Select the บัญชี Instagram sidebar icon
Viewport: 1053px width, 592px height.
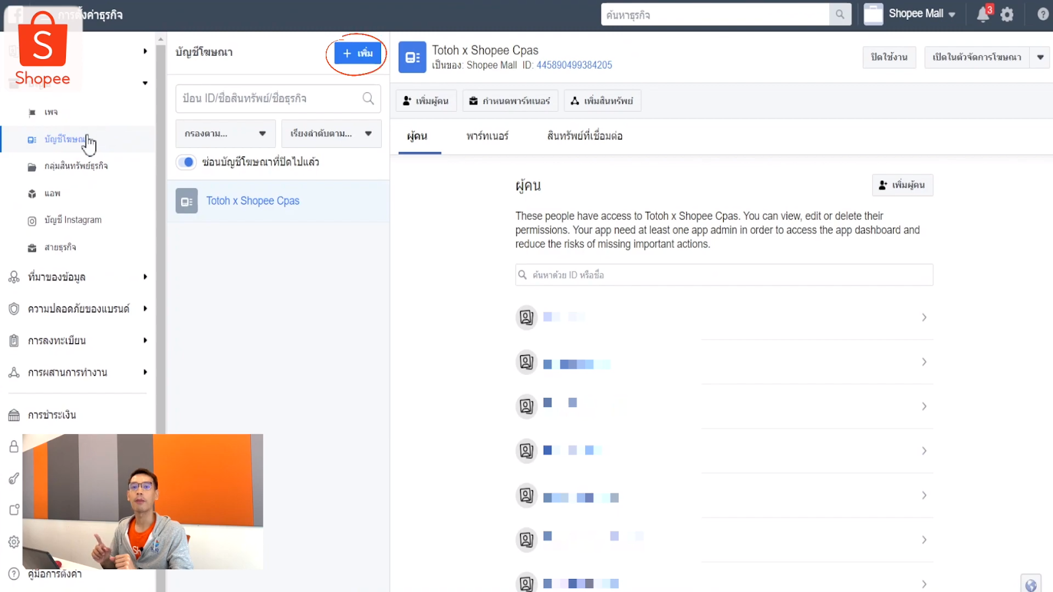(x=32, y=220)
